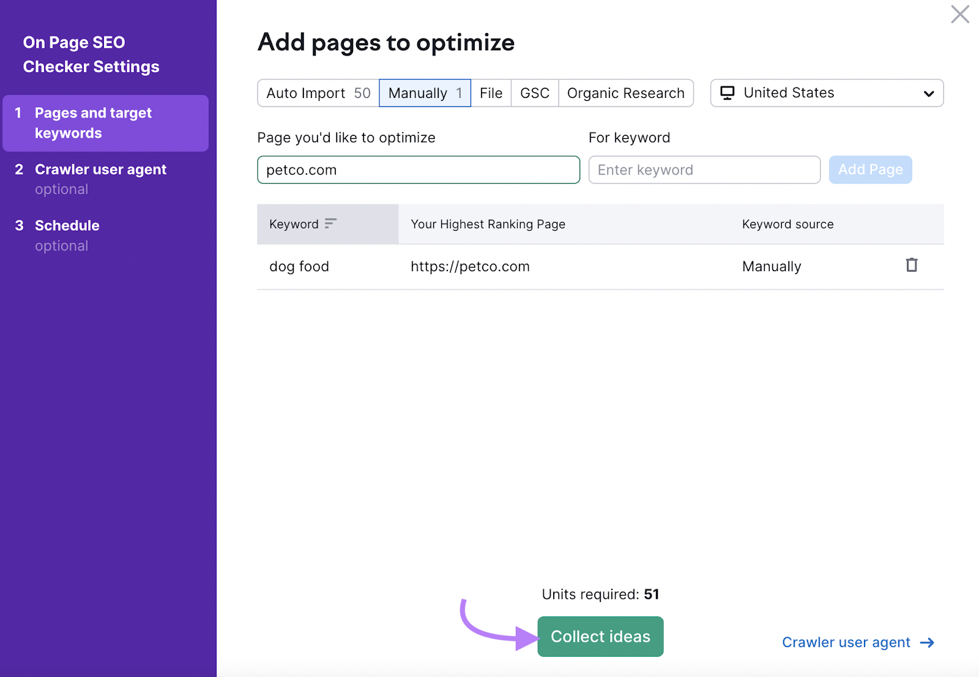Click the Enter keyword input field
The height and width of the screenshot is (677, 979).
click(704, 170)
